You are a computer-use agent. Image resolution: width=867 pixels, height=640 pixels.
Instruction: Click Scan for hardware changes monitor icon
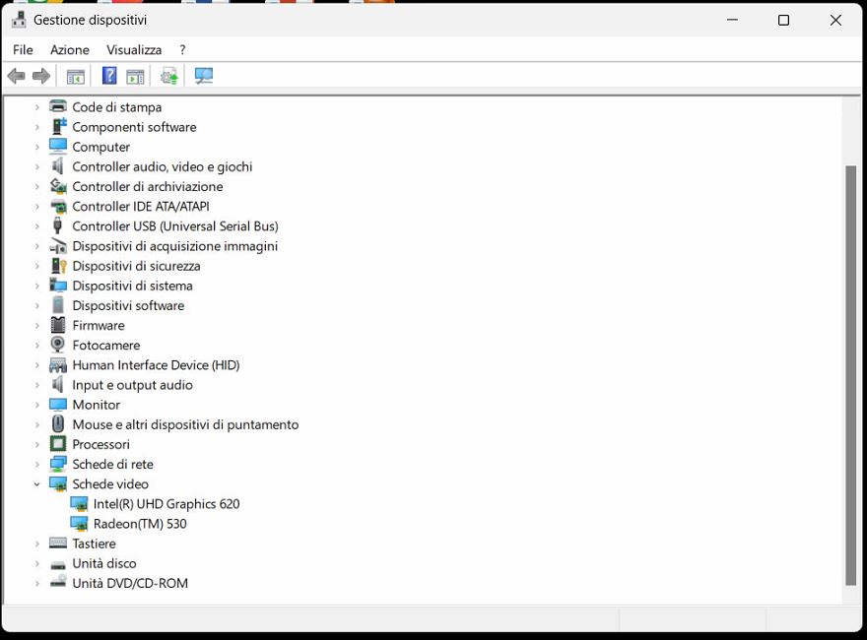point(204,76)
